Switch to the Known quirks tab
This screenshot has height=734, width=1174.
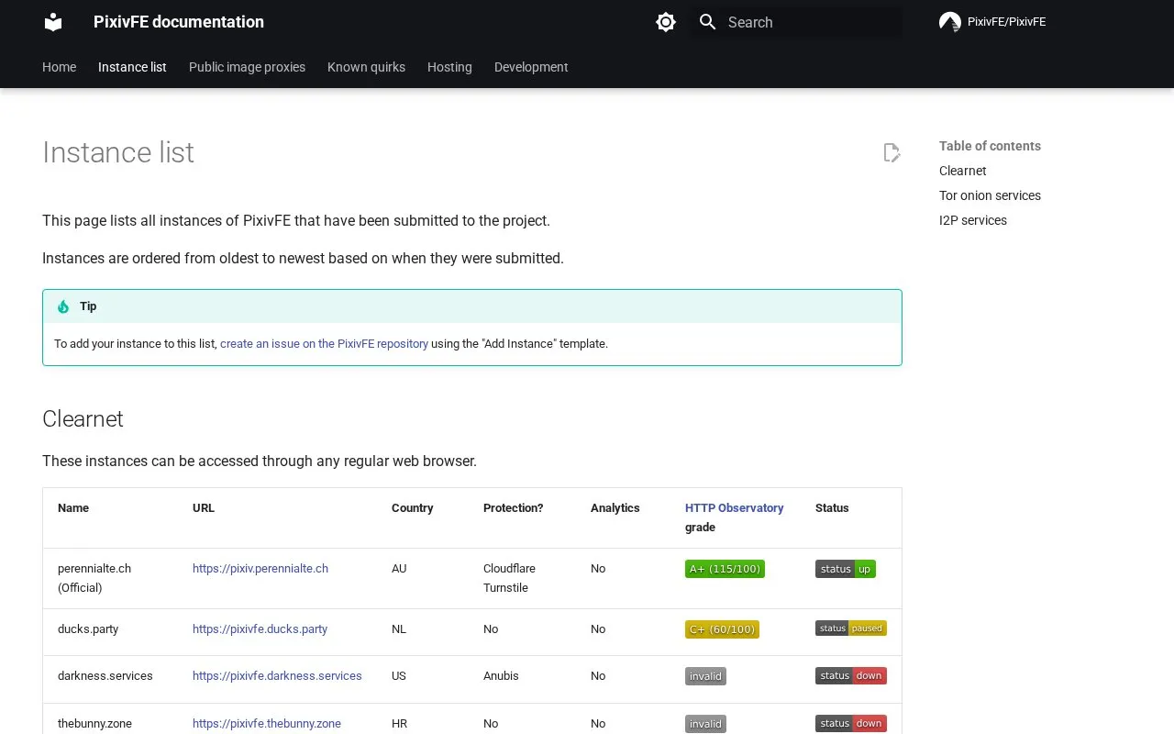(366, 67)
